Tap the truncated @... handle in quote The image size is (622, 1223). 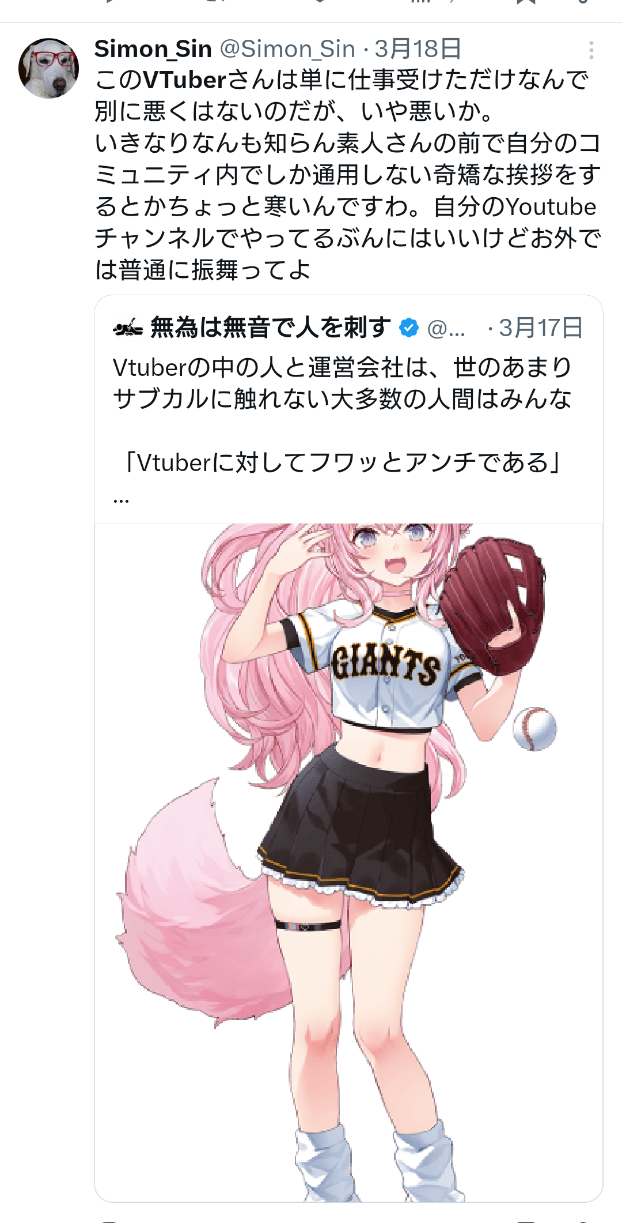446,328
